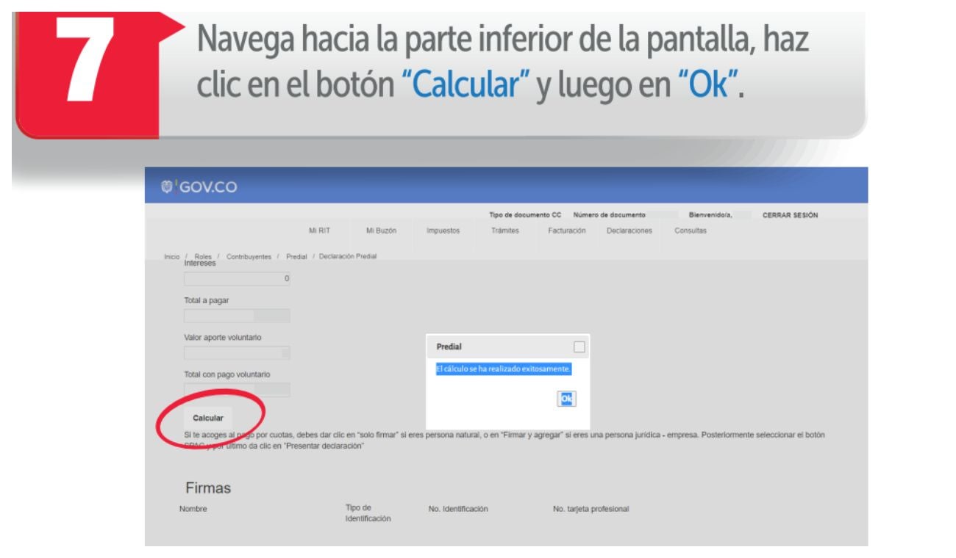Open the Mi Buzón menu
Screen dimensions: 956x558
[381, 231]
